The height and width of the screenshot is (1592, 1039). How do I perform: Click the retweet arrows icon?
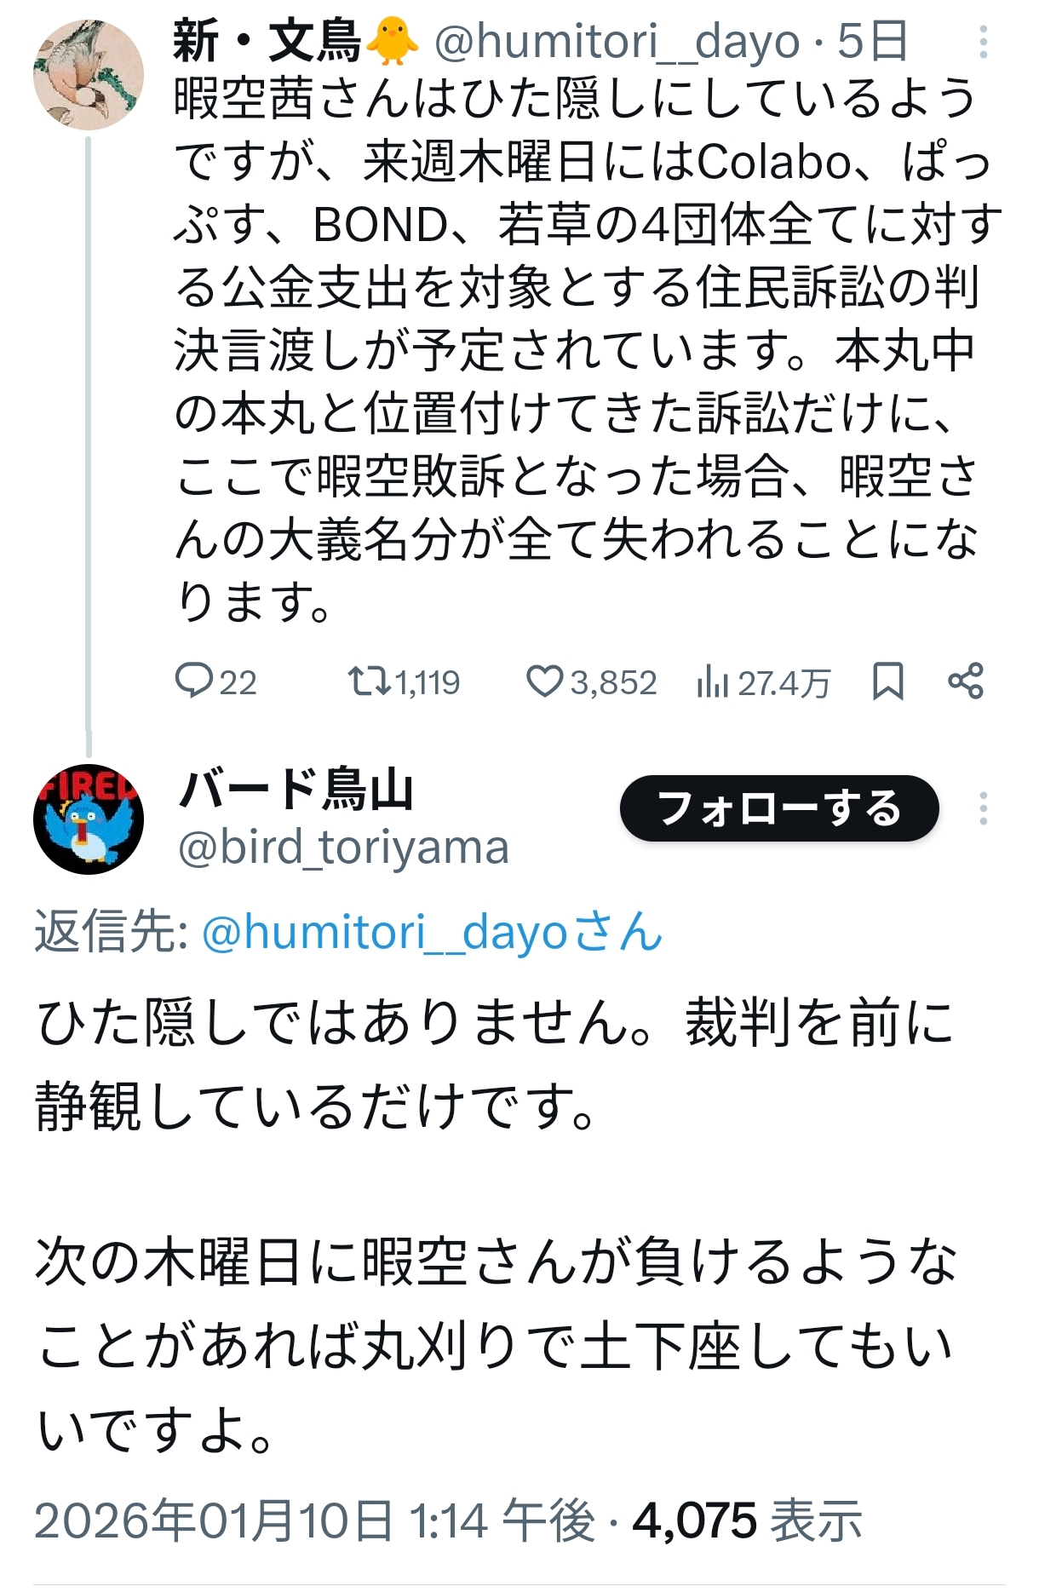tap(368, 681)
